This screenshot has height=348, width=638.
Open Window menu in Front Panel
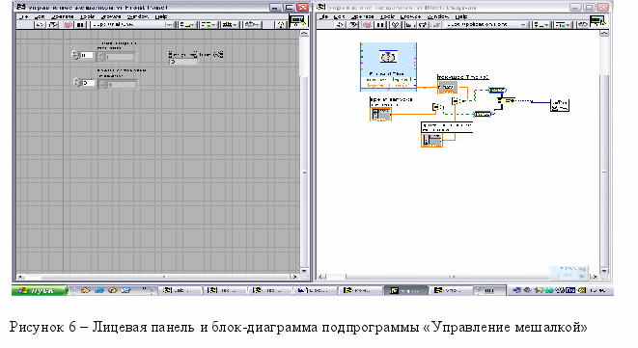point(138,16)
